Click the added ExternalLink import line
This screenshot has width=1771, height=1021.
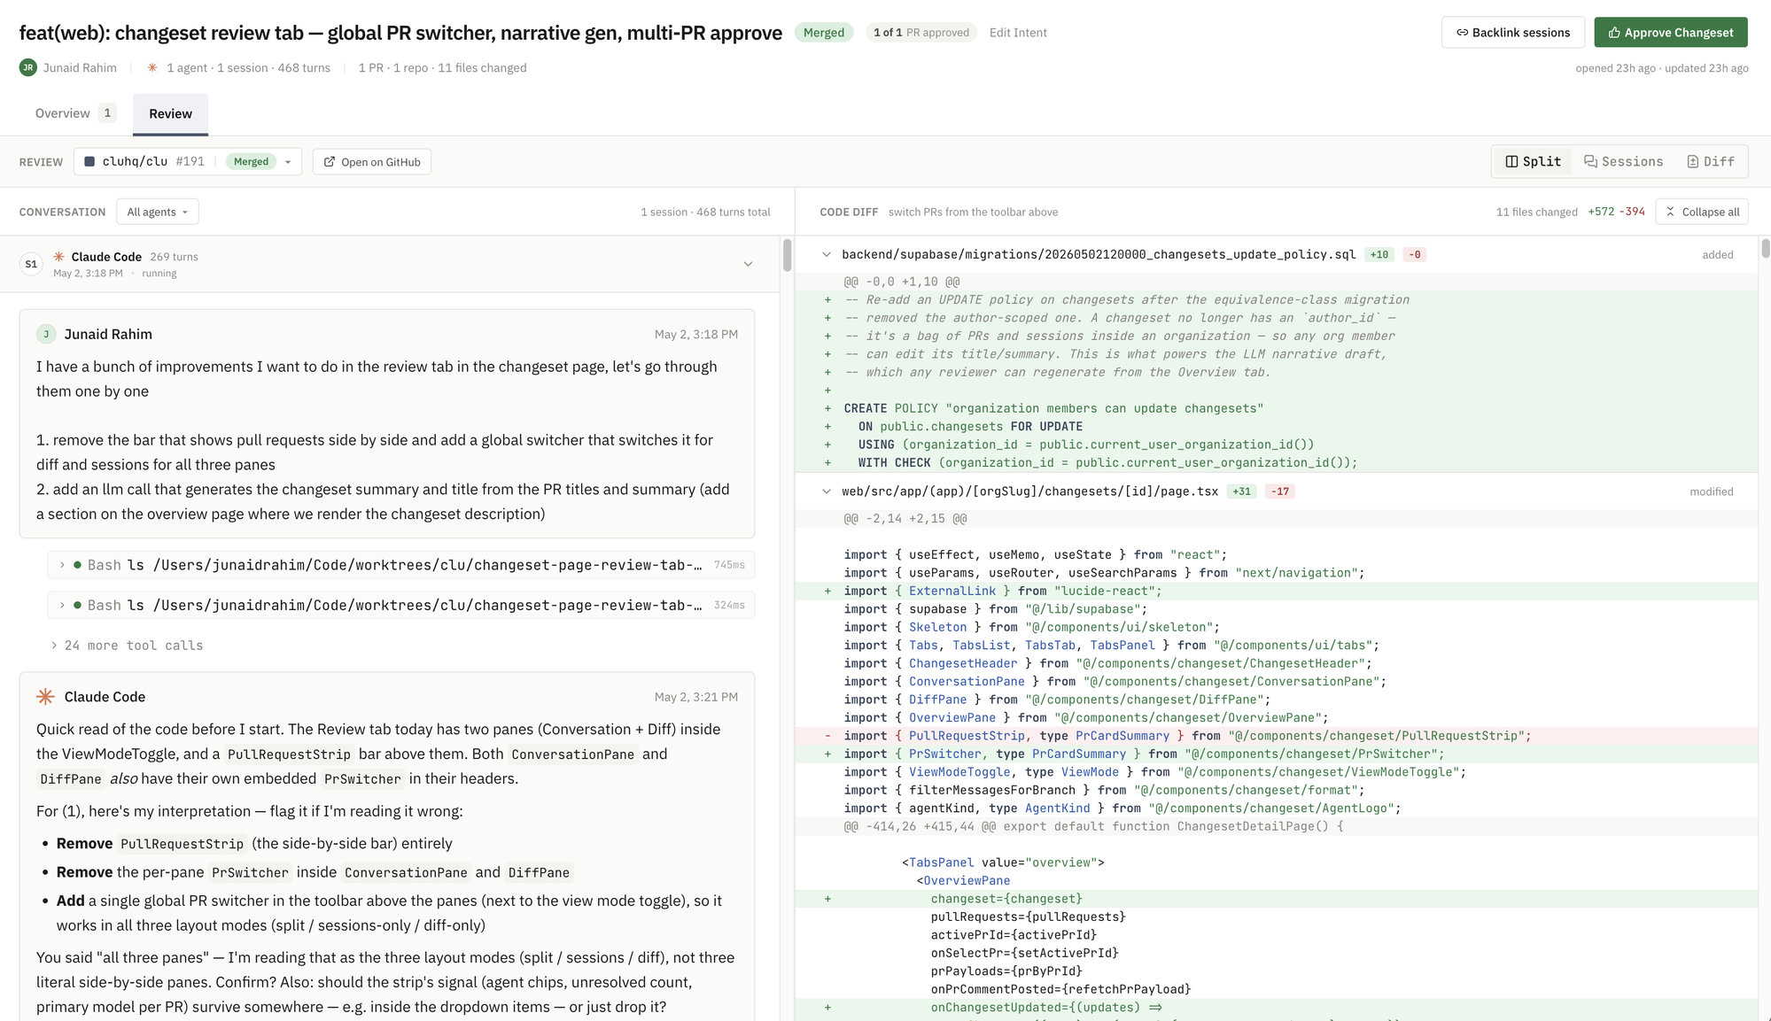[1276, 591]
